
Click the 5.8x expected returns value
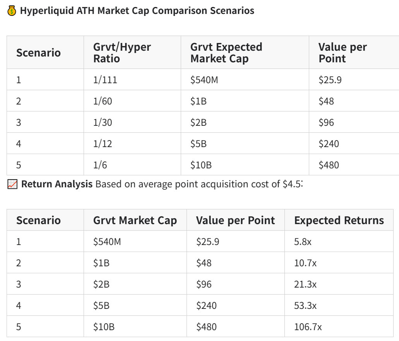point(303,242)
